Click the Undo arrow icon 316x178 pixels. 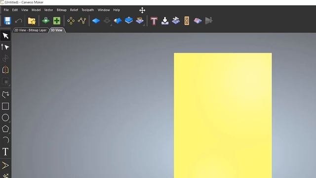pyautogui.click(x=19, y=21)
